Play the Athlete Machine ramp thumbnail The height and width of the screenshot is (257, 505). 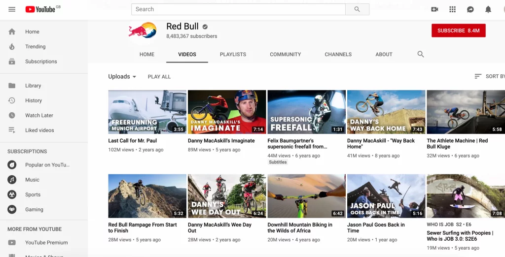[x=466, y=112]
